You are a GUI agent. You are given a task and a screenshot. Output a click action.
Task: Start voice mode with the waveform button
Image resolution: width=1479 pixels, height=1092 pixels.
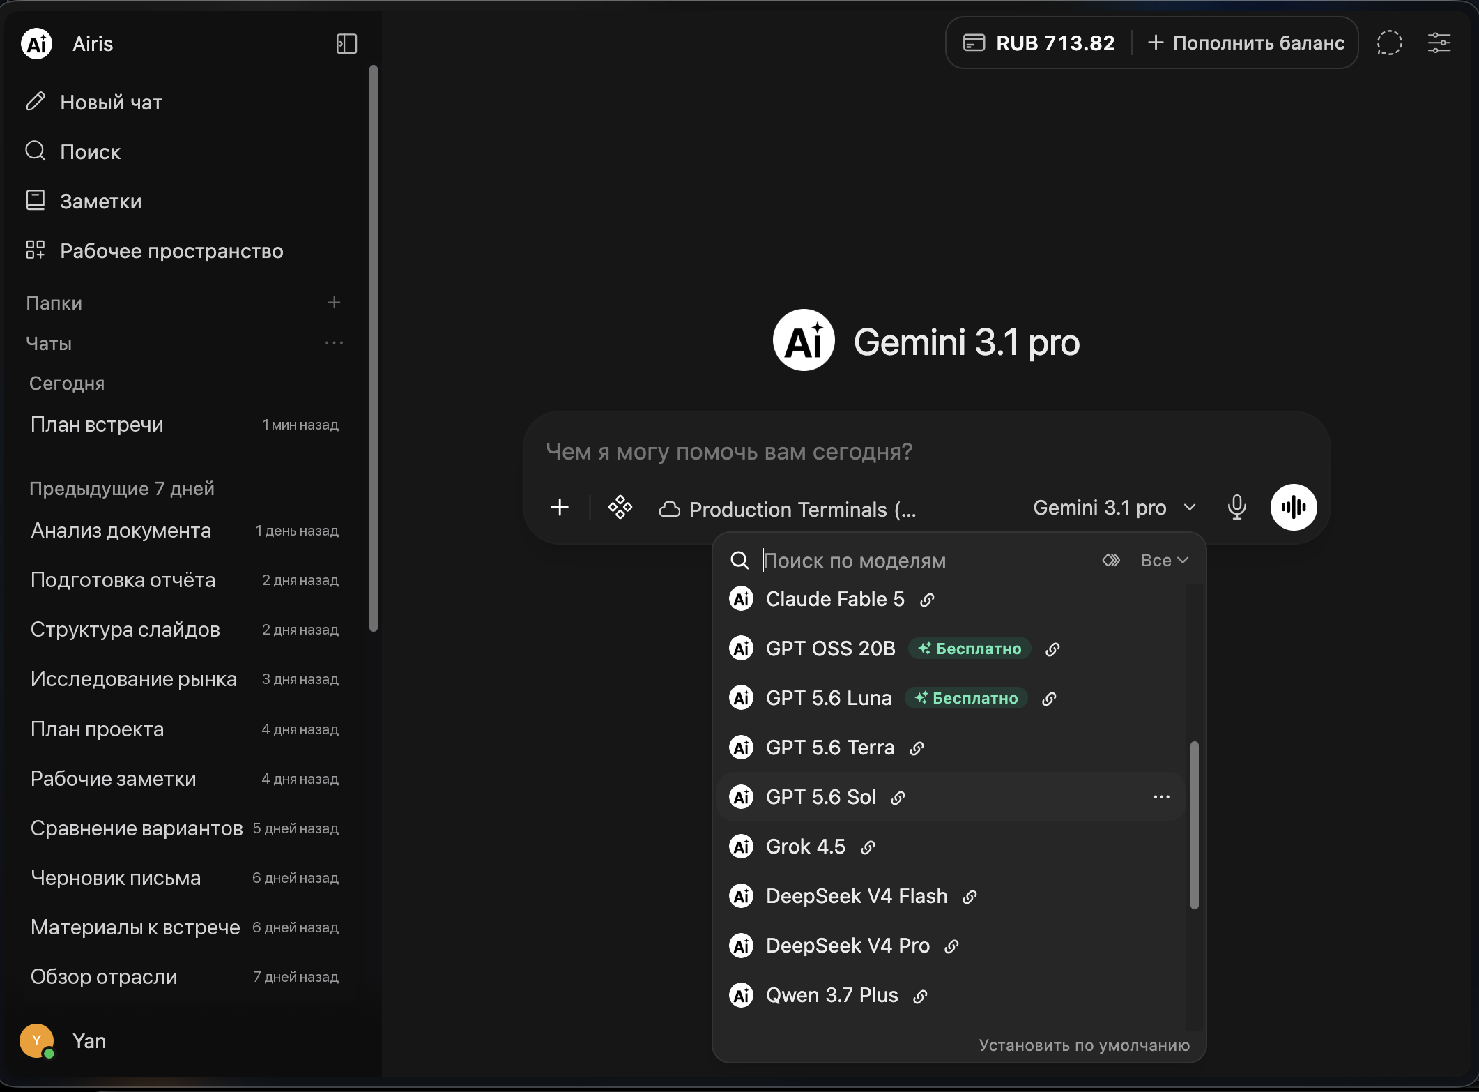coord(1294,507)
